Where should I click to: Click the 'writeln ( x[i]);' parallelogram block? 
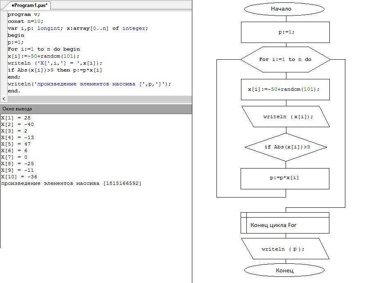(286, 117)
